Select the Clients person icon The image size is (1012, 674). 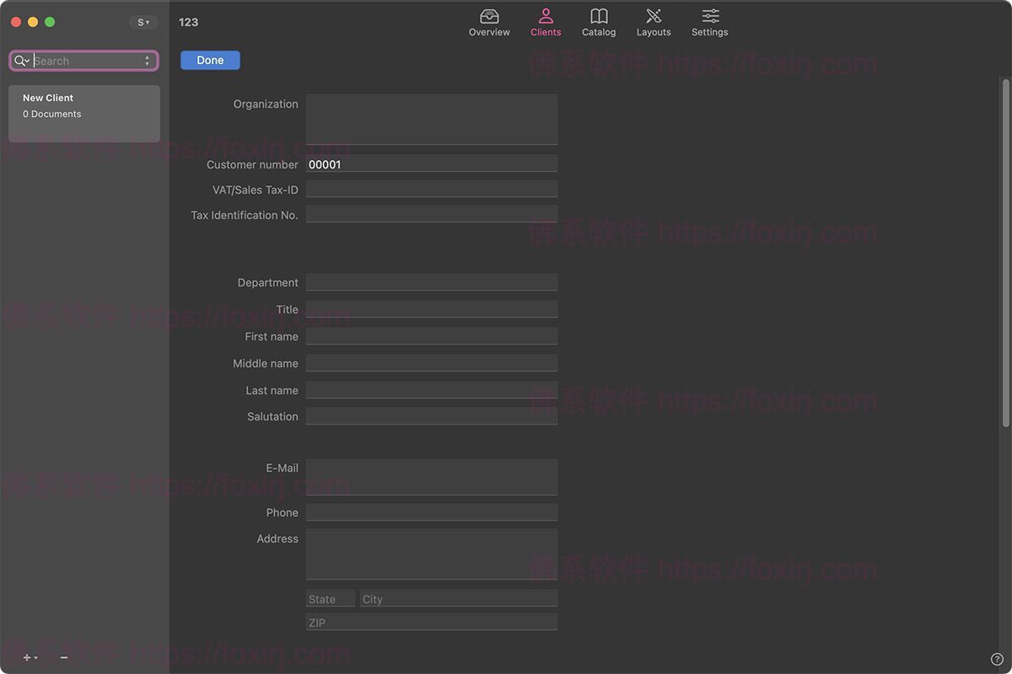pyautogui.click(x=546, y=16)
